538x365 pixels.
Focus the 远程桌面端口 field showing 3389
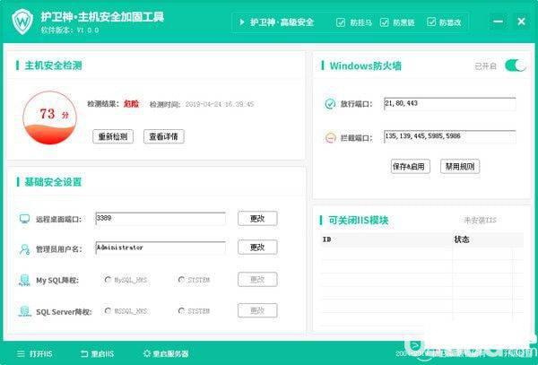click(x=161, y=219)
